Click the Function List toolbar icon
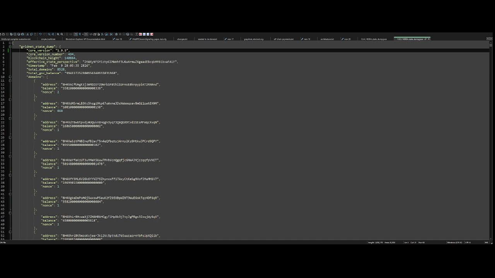The height and width of the screenshot is (278, 495). point(102,34)
